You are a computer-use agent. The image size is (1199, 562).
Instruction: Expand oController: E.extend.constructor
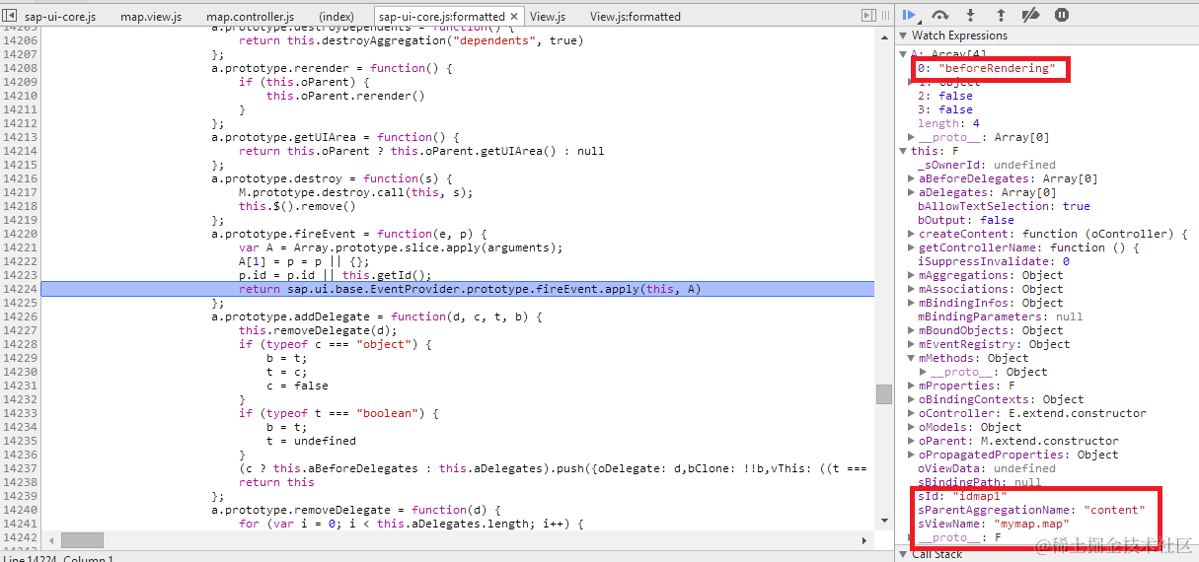(x=911, y=413)
